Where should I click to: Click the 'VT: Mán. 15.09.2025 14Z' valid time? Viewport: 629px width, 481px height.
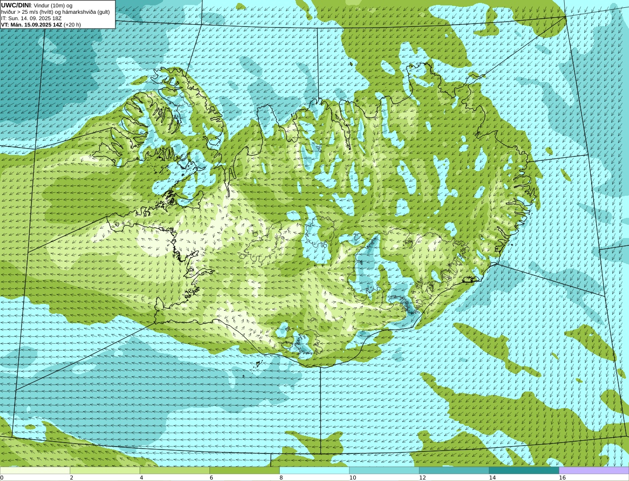click(x=31, y=25)
